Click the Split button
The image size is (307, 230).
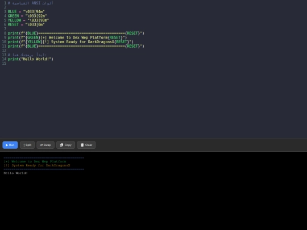[x=27, y=145]
